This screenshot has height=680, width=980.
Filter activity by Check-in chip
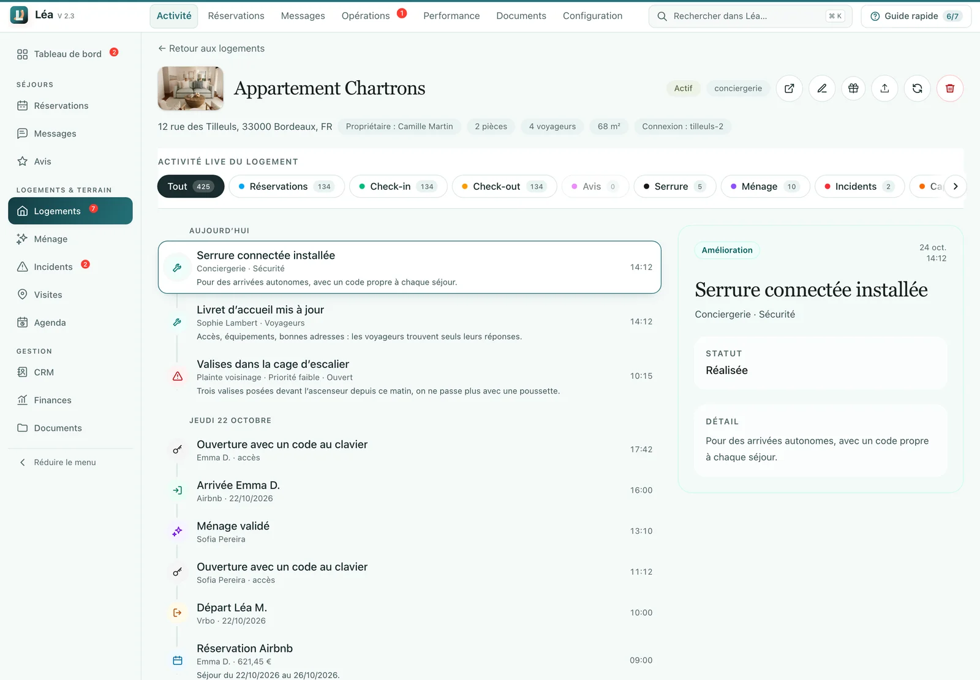(x=398, y=186)
